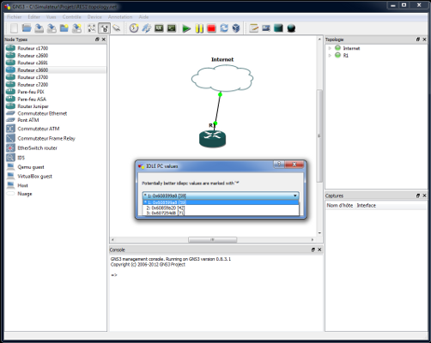Start all devices with green play icon
Viewport: 431px width, 343px height.
(186, 28)
